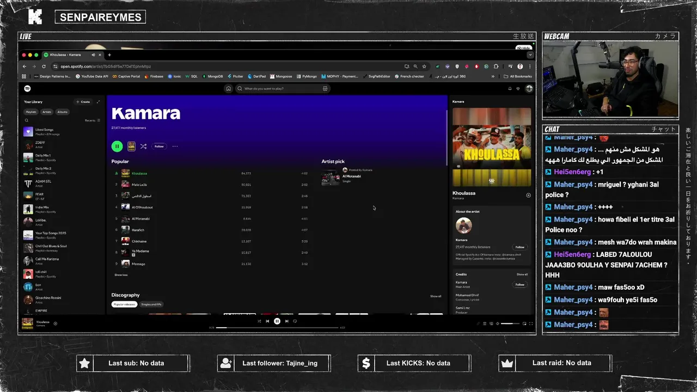Open the Spotify profile avatar menu
The width and height of the screenshot is (697, 392).
tap(529, 89)
